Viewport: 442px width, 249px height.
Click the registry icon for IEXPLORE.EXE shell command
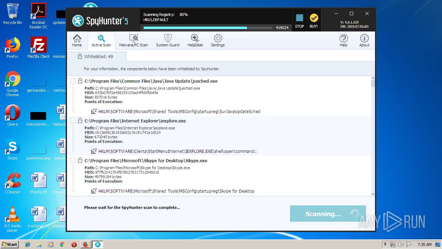[x=94, y=151]
